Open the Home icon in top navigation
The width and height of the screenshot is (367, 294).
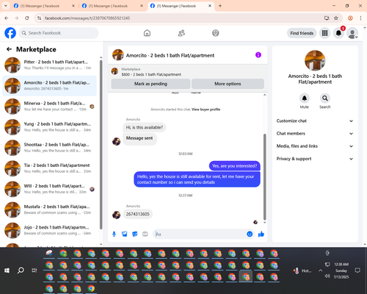coord(147,33)
